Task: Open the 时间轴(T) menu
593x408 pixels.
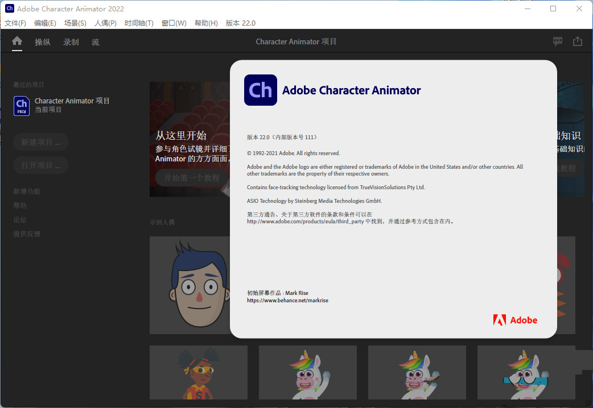Action: tap(139, 23)
